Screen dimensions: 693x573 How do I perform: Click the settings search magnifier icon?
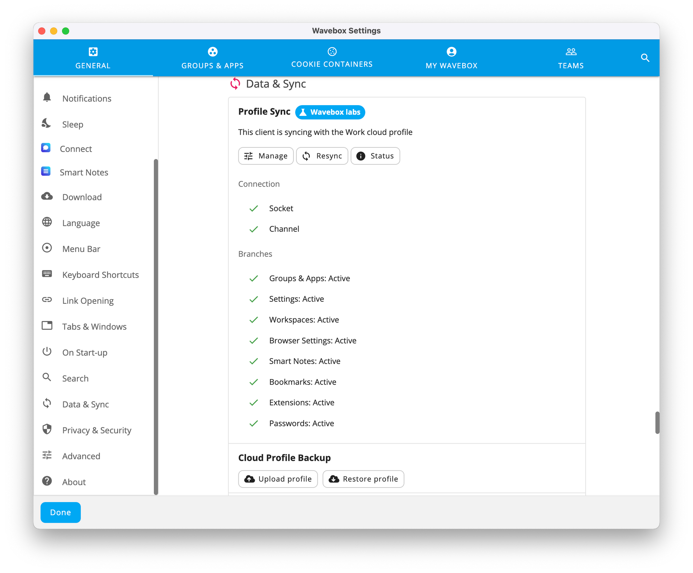coord(645,58)
